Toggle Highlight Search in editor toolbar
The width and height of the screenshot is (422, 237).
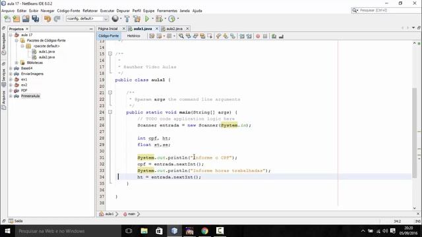[202, 36]
